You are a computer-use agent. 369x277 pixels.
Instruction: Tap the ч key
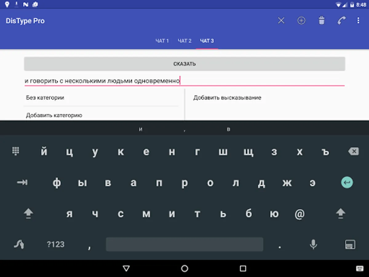[x=95, y=214]
